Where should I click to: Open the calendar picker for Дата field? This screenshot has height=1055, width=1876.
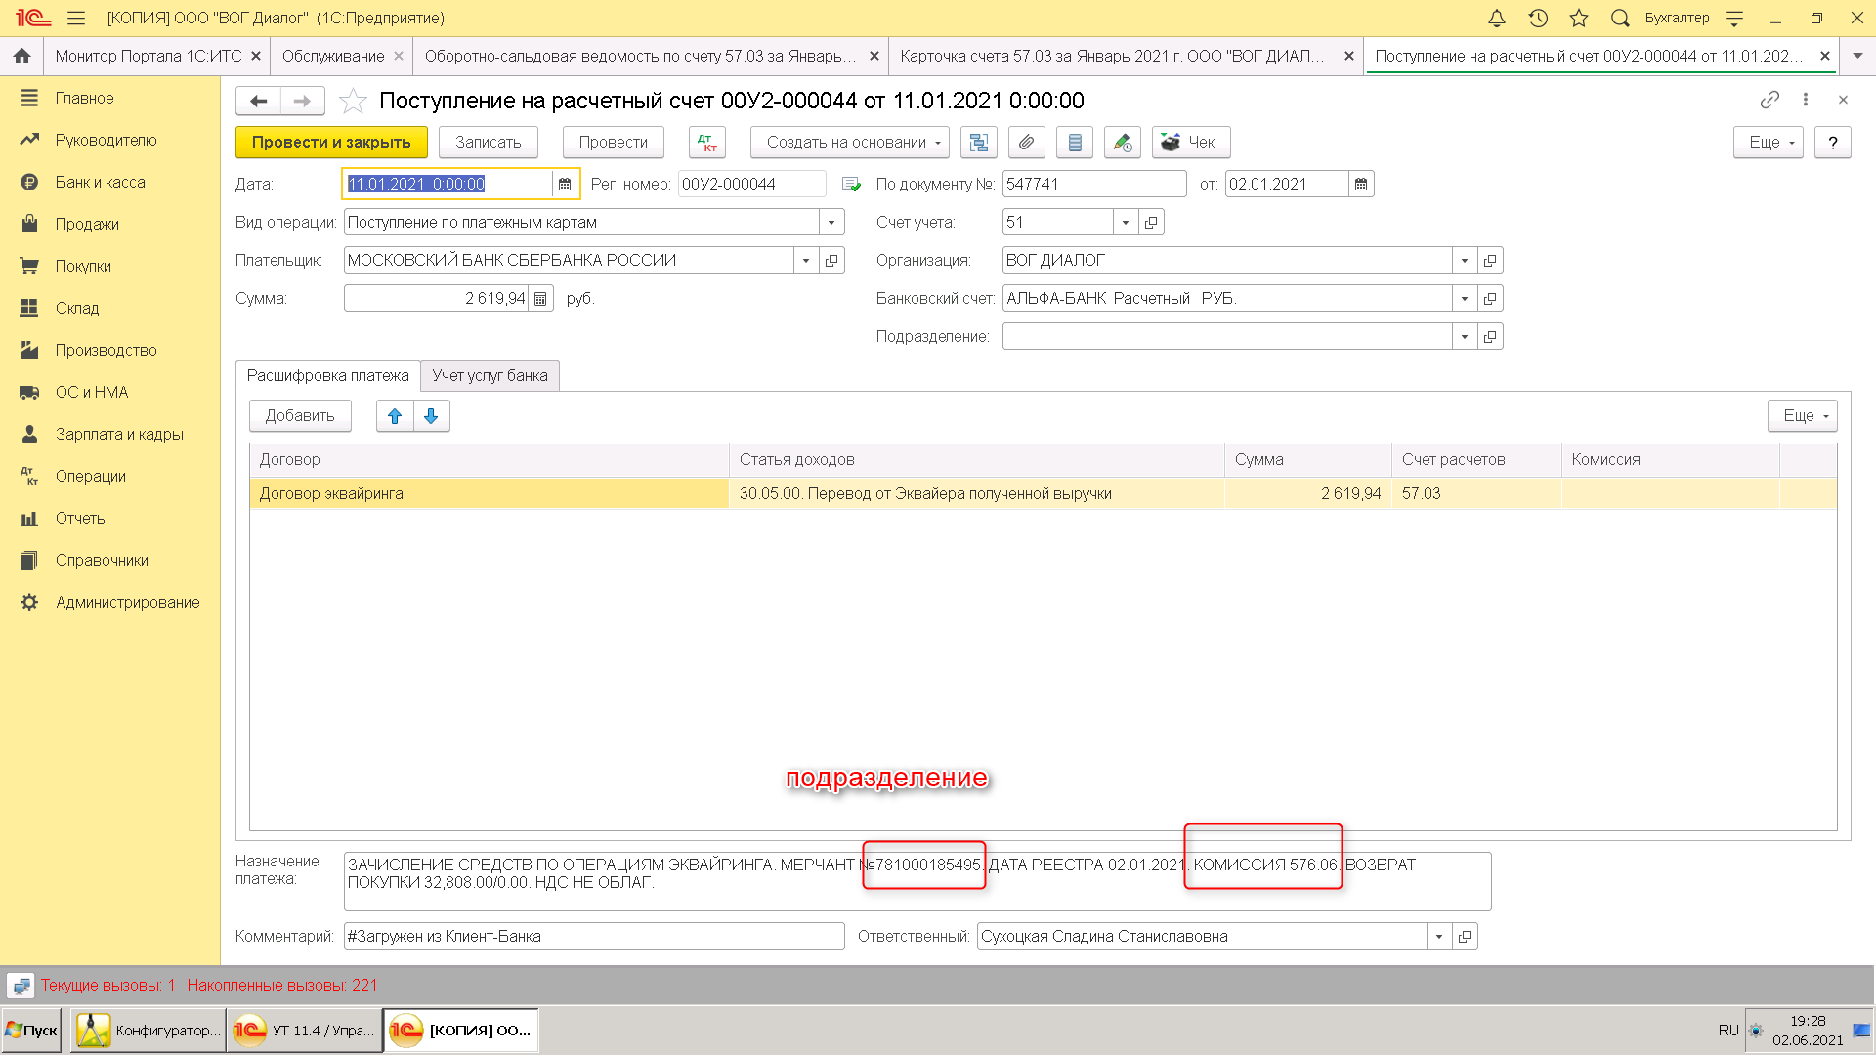(565, 185)
